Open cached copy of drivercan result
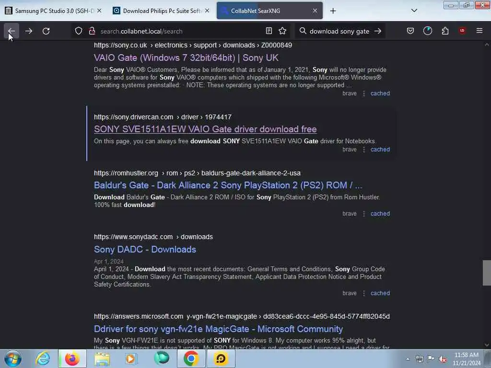 (x=380, y=149)
